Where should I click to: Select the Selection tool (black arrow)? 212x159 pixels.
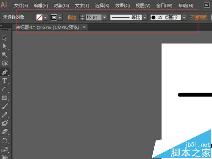[5, 38]
